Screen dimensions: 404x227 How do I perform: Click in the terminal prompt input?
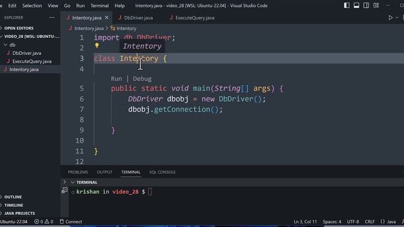(x=150, y=192)
